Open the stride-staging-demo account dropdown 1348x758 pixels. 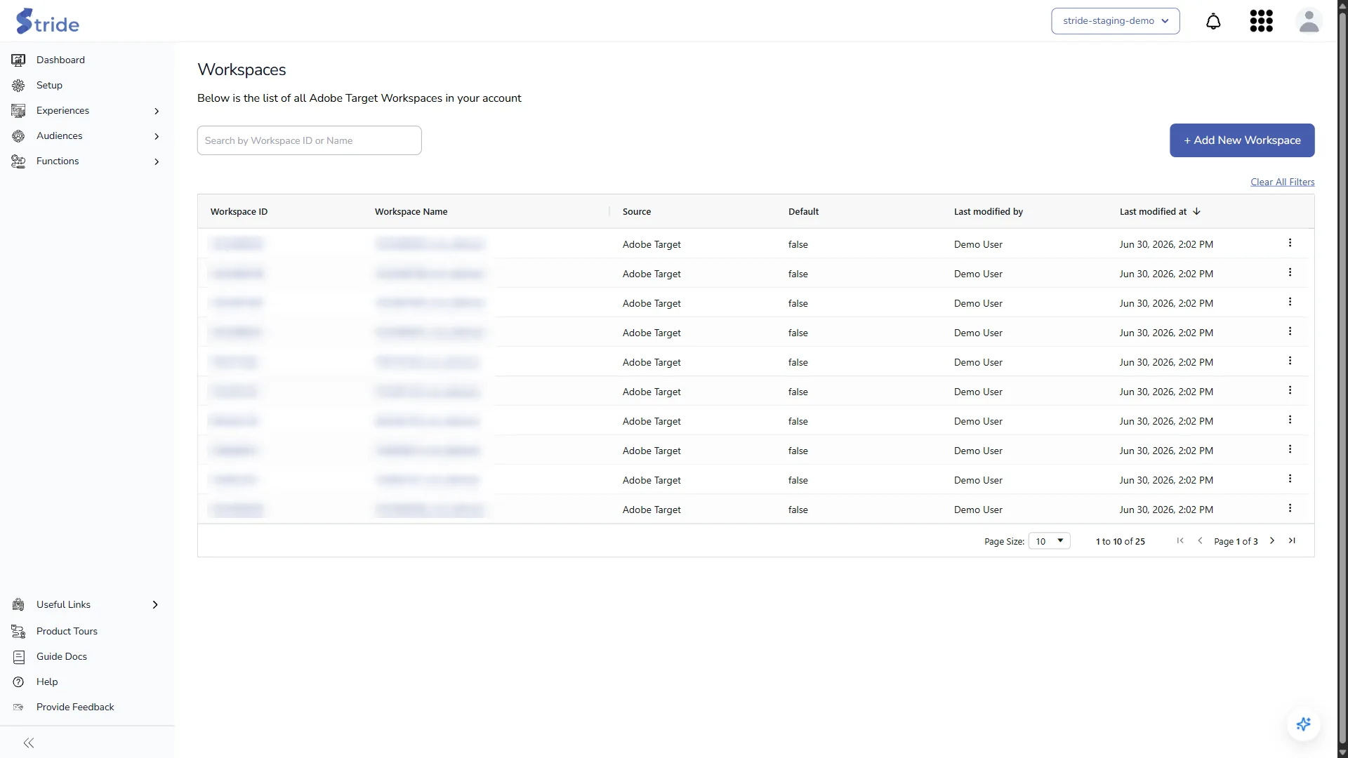[x=1115, y=21]
